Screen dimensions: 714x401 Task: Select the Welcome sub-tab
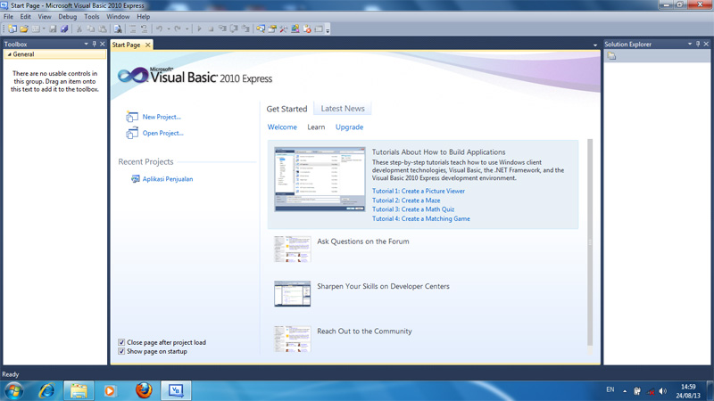(282, 127)
